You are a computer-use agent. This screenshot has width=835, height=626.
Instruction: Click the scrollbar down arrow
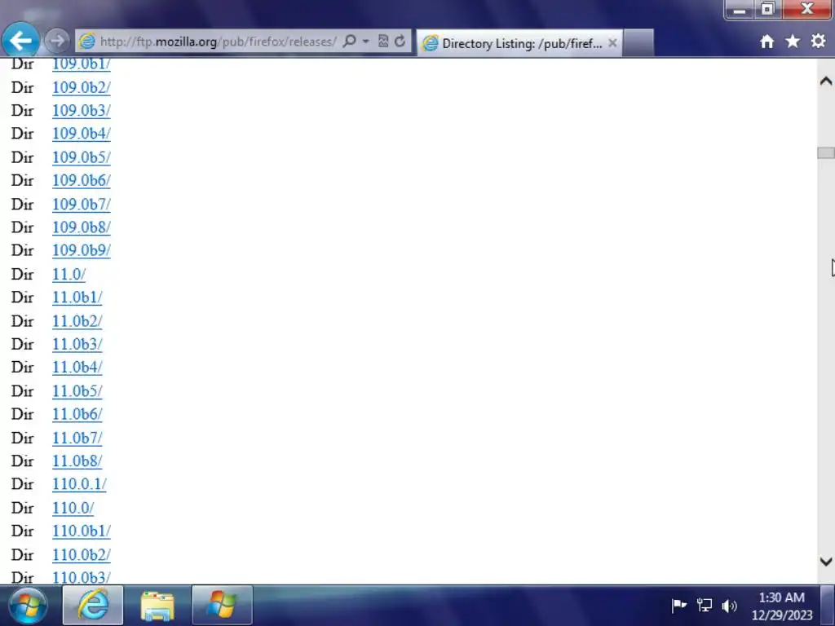click(826, 561)
